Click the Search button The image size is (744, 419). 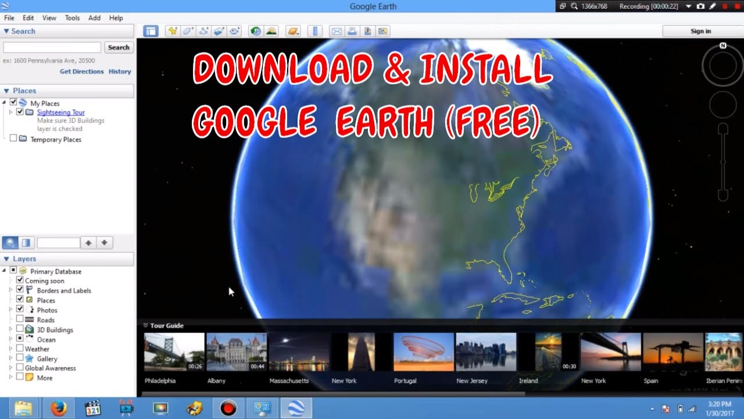119,48
